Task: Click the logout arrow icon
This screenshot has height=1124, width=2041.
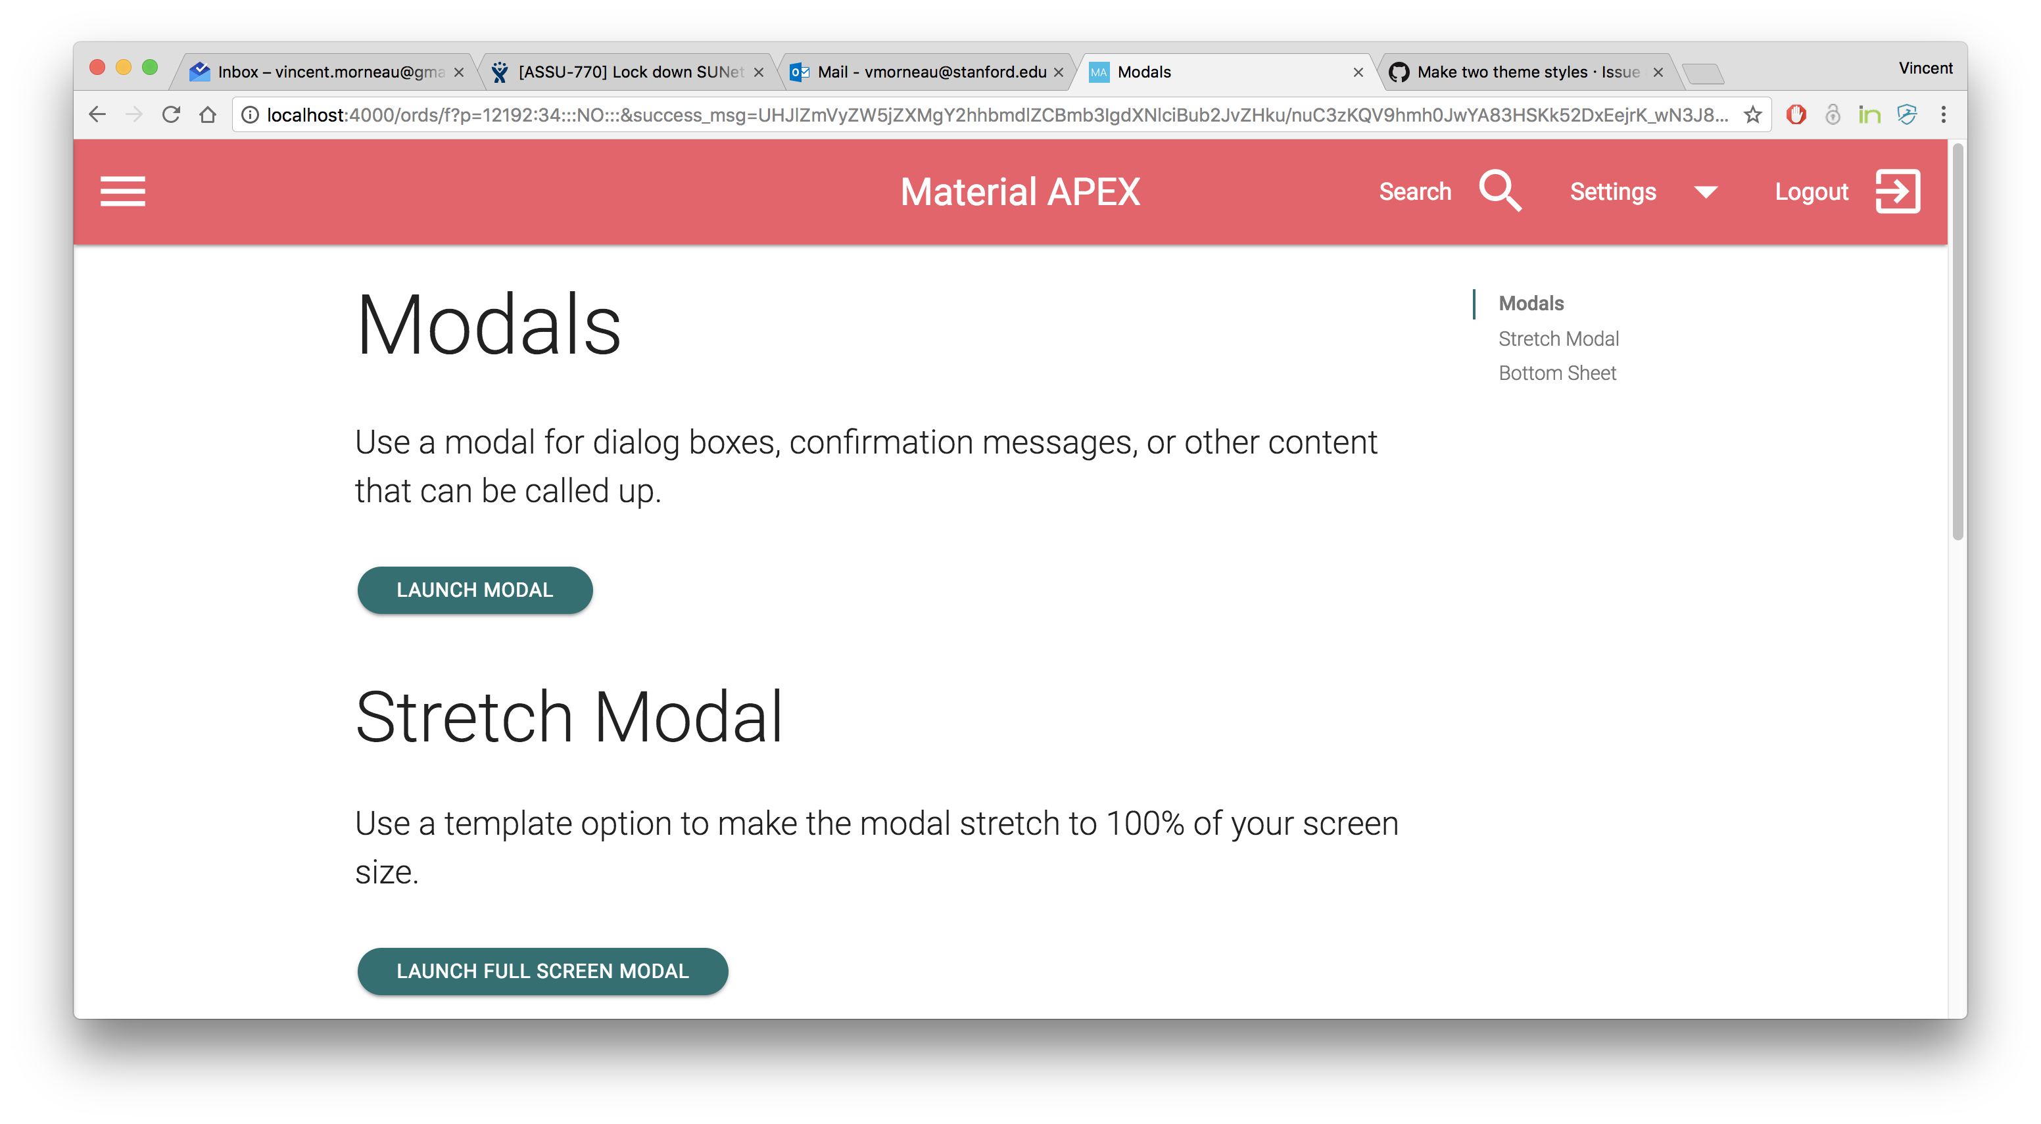Action: click(x=1898, y=191)
